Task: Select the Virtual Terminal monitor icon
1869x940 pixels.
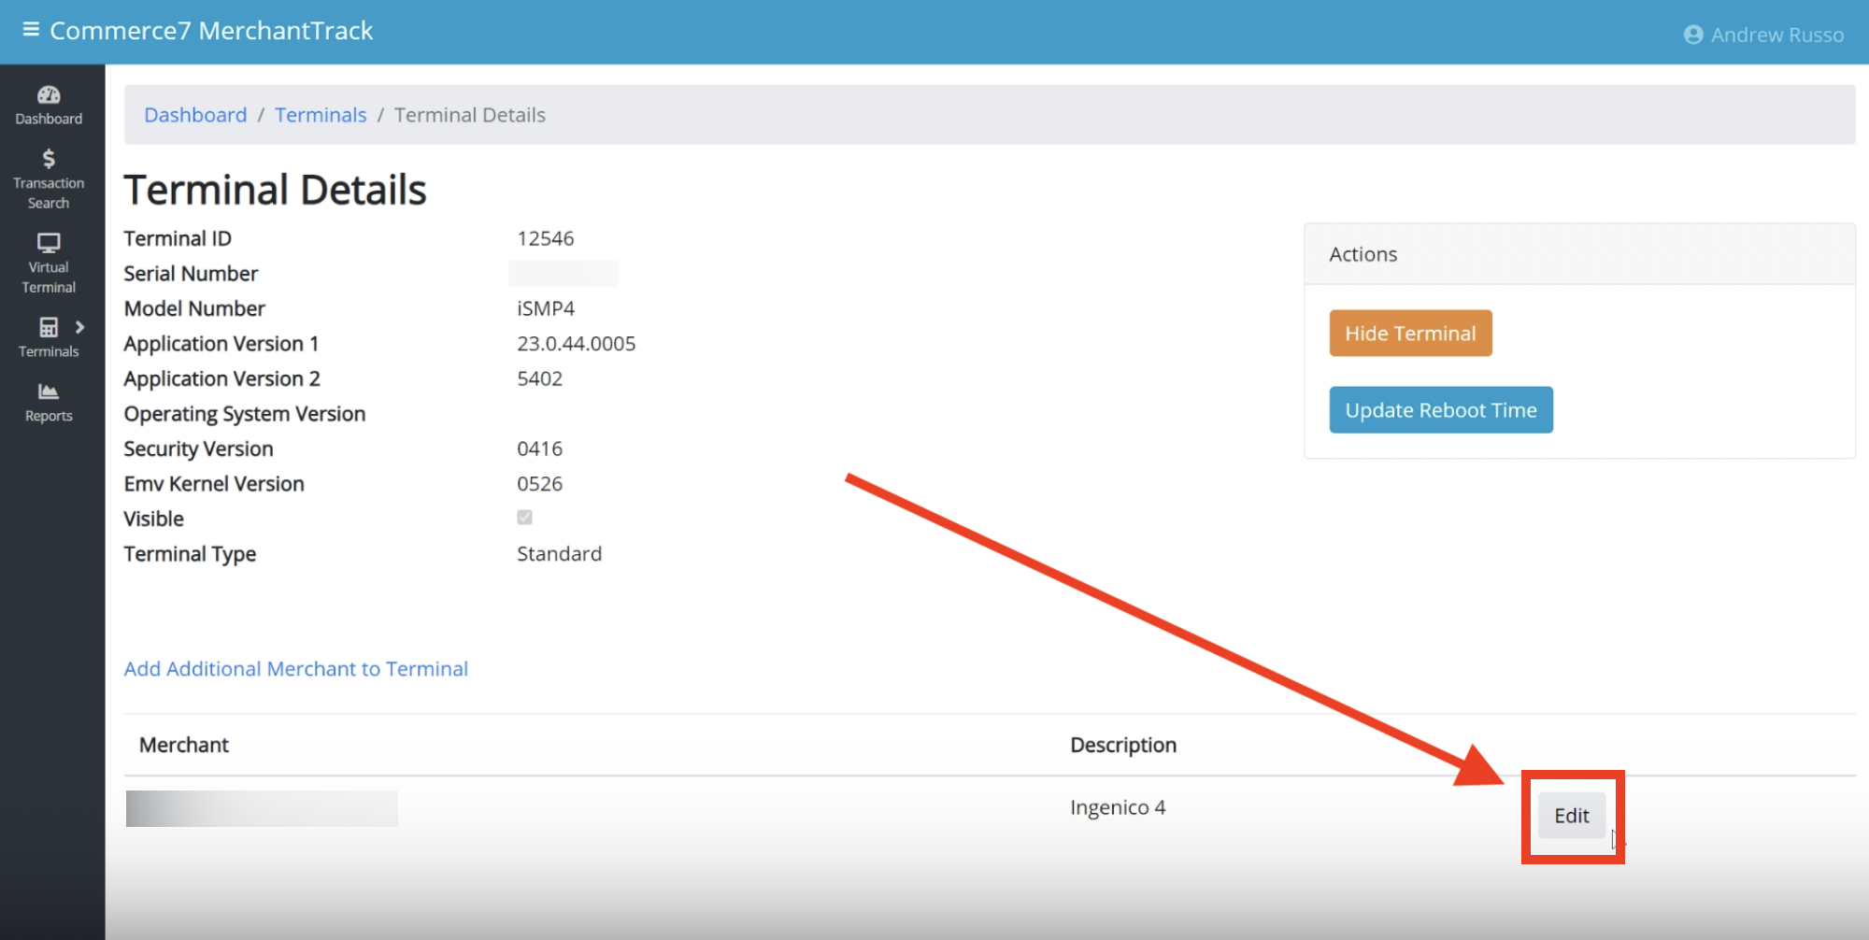Action: point(49,243)
